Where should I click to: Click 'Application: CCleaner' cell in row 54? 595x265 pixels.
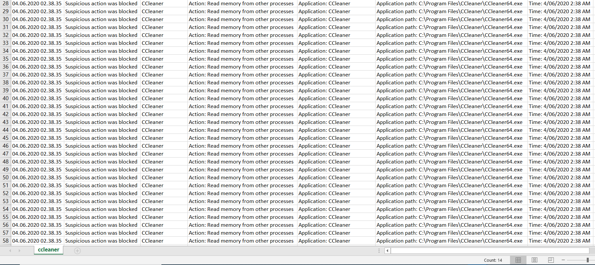tap(336, 209)
